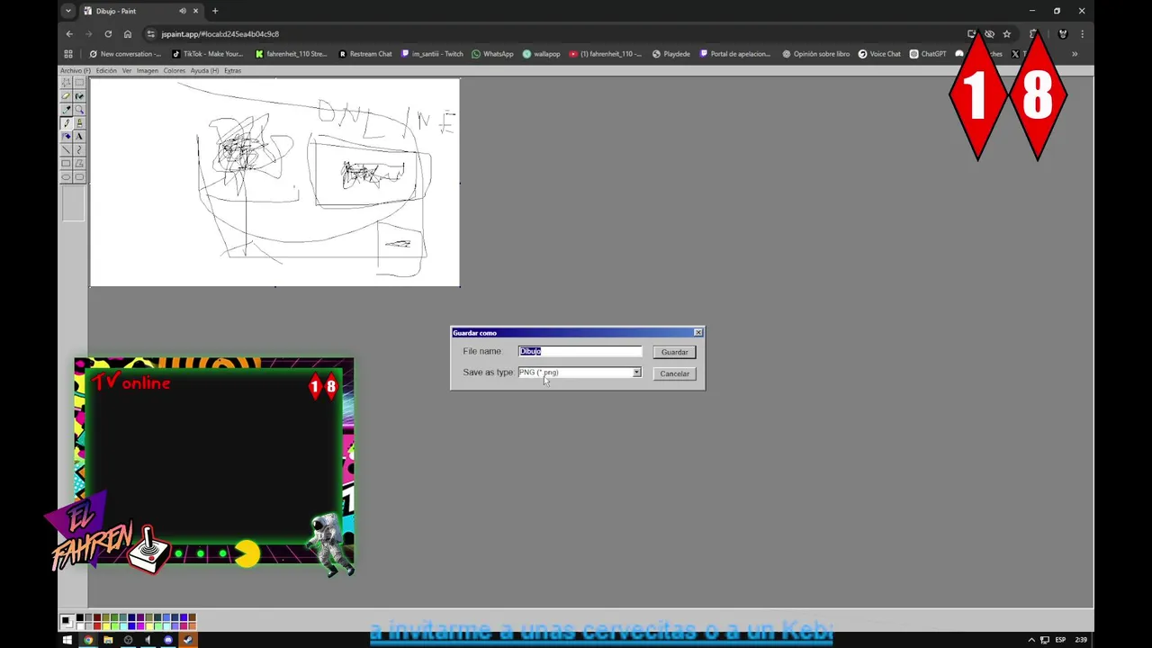Screen dimensions: 1152x648
Task: Click the File name input field
Action: tap(580, 351)
